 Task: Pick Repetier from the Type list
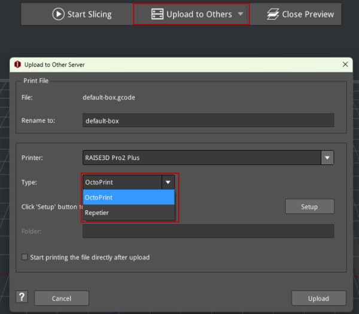(x=129, y=212)
